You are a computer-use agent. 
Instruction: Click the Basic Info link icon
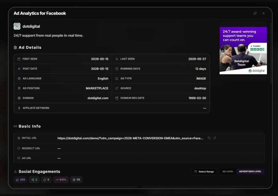tap(15, 126)
